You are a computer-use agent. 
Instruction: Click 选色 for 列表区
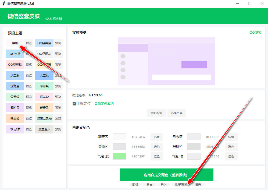(x=231, y=137)
